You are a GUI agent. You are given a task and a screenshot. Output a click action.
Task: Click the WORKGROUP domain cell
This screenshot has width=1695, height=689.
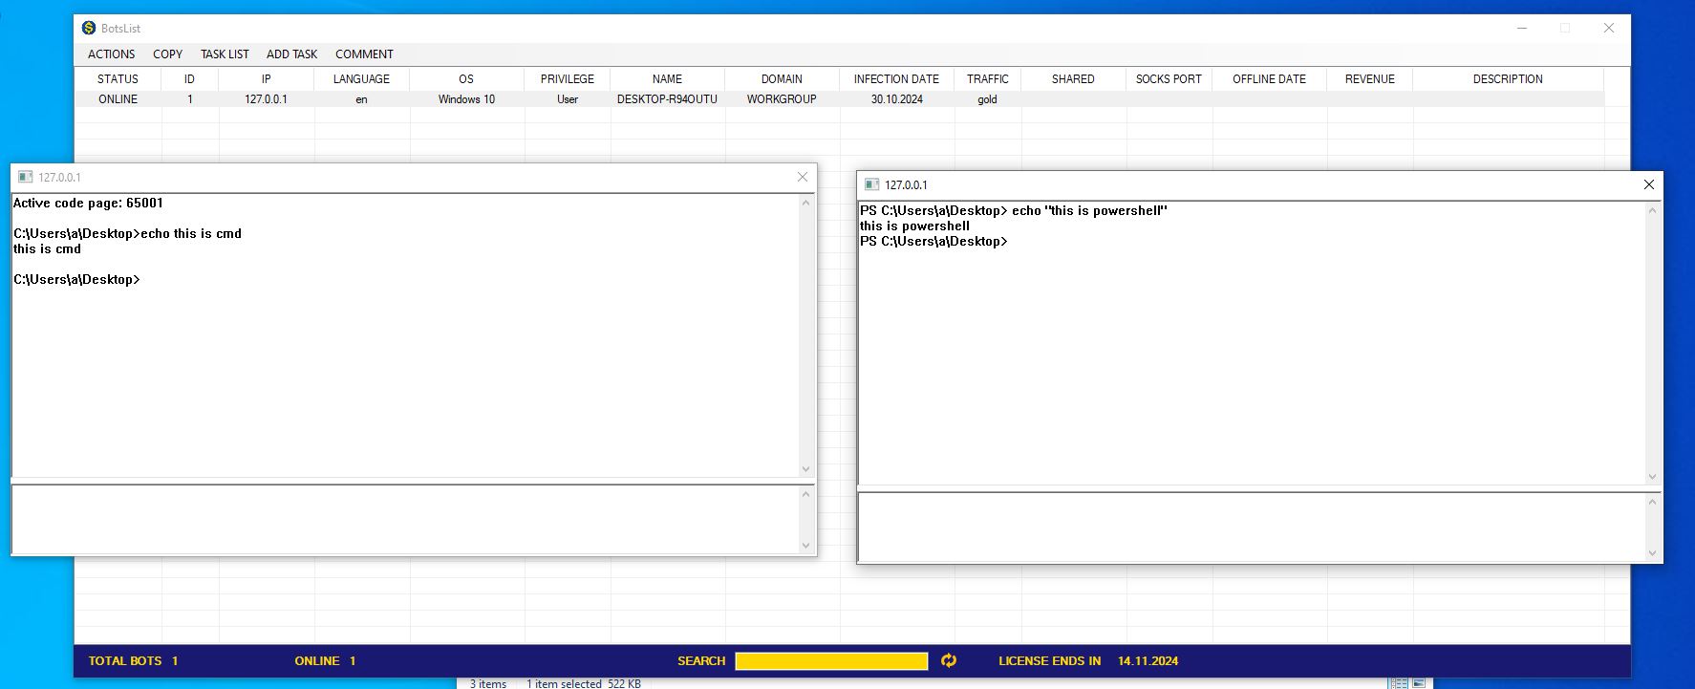pos(782,99)
